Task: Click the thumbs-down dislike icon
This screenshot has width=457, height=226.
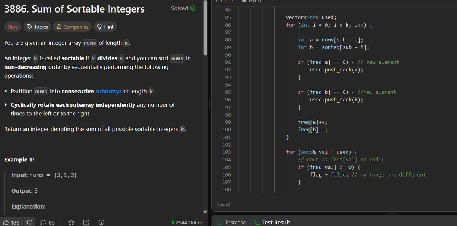Action: pos(29,223)
